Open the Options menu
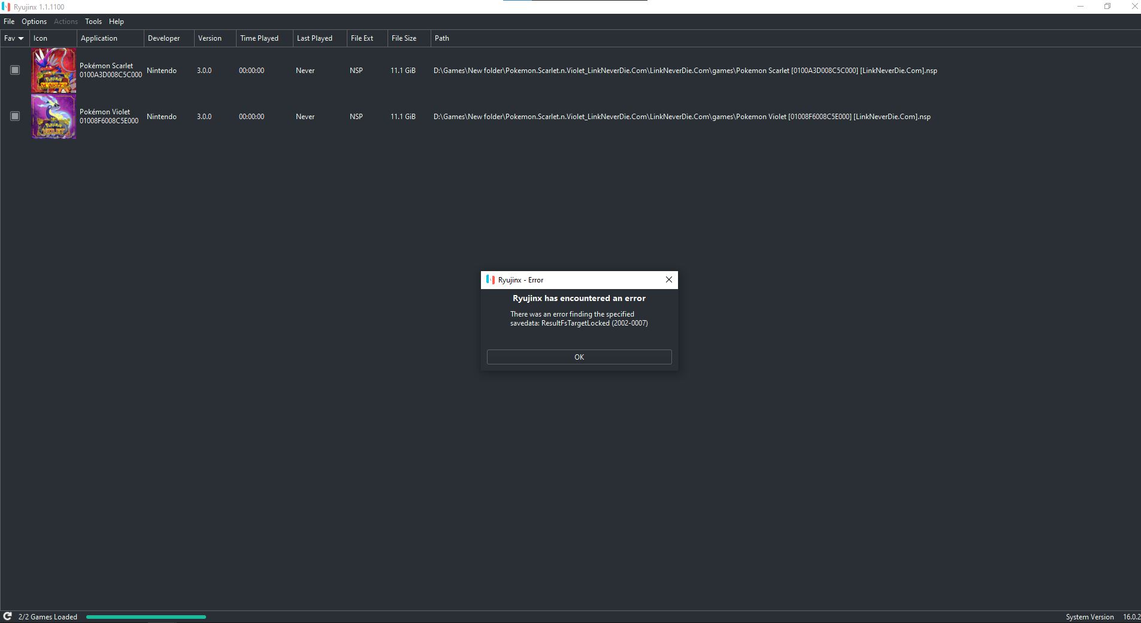 click(x=34, y=22)
